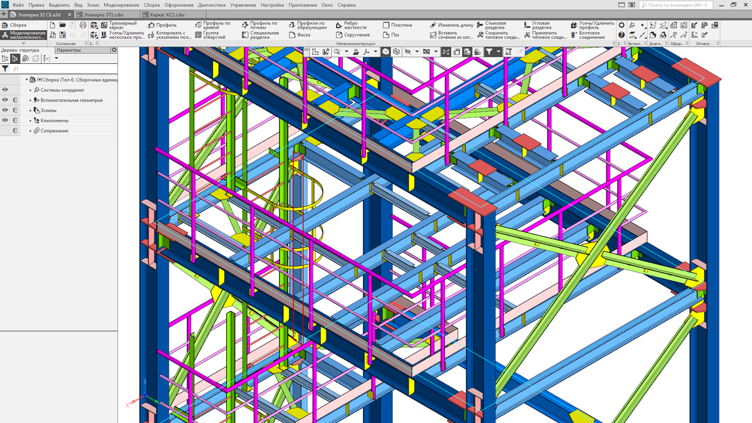Open file via folder icon
The width and height of the screenshot is (752, 423).
pos(63,25)
